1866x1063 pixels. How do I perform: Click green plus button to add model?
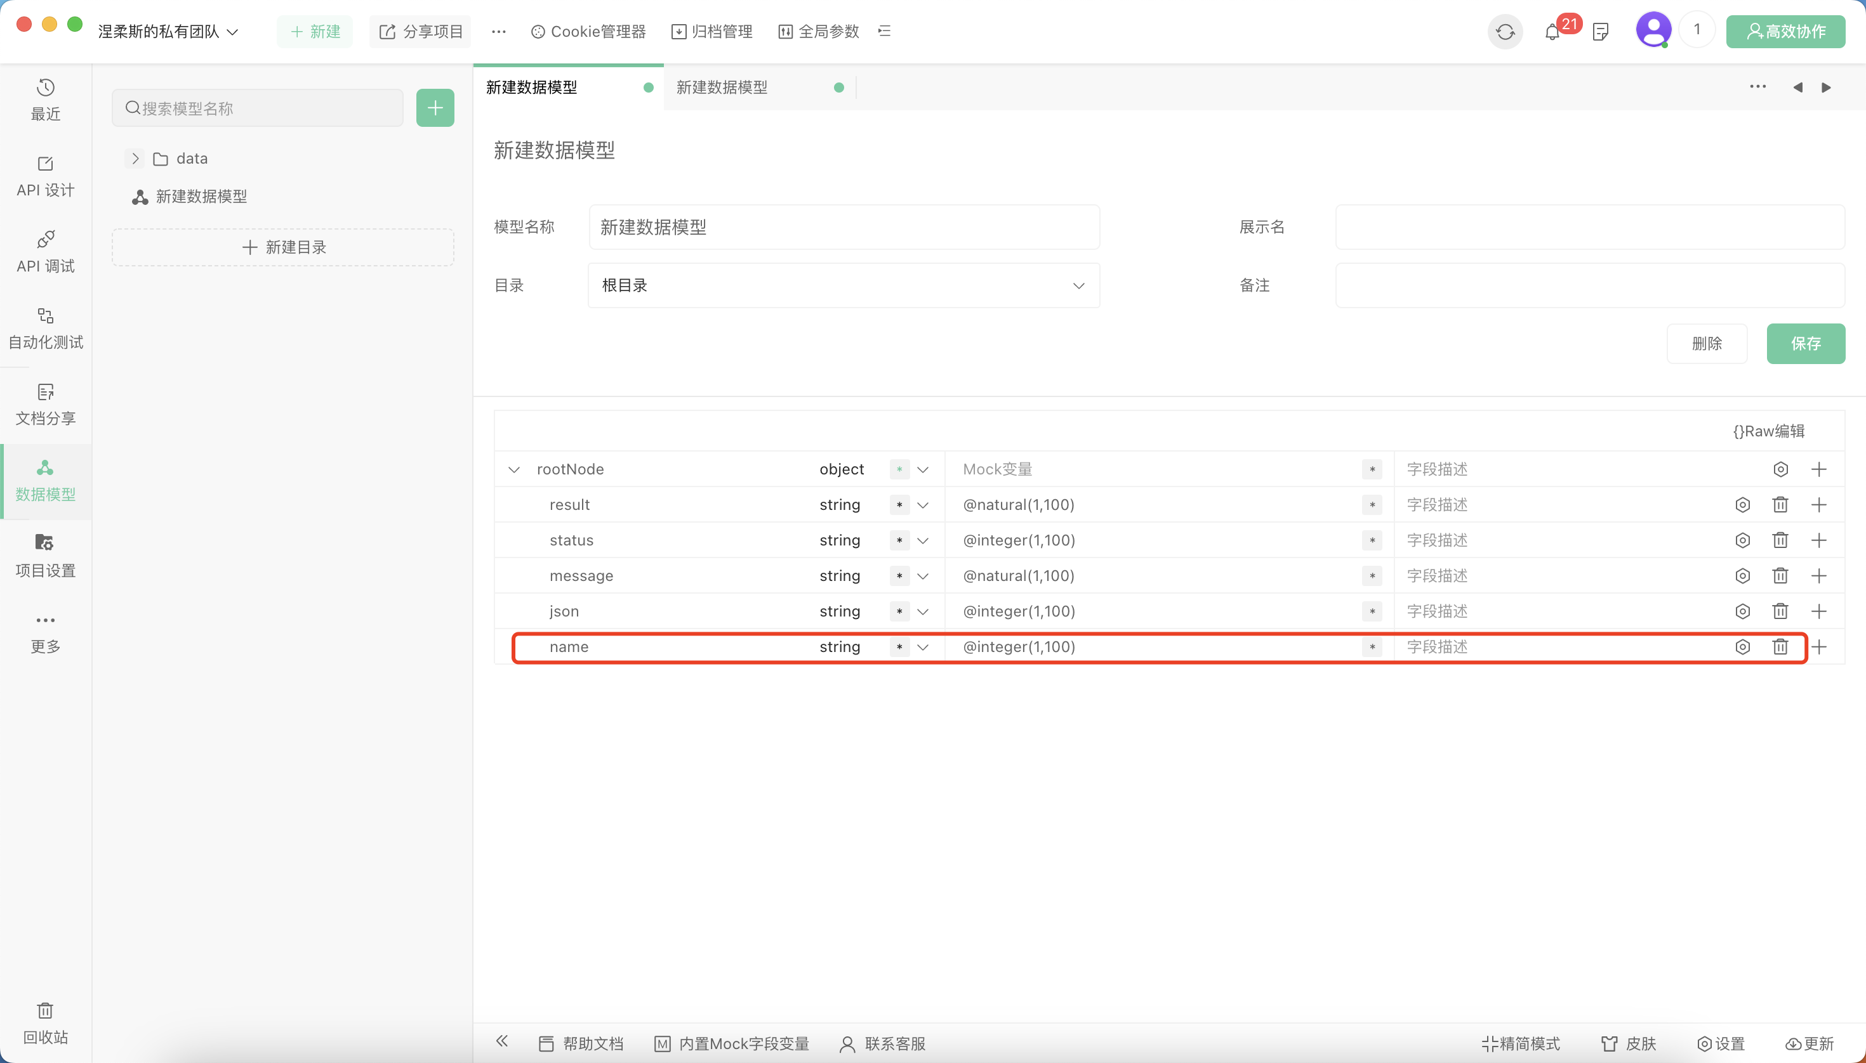(435, 108)
